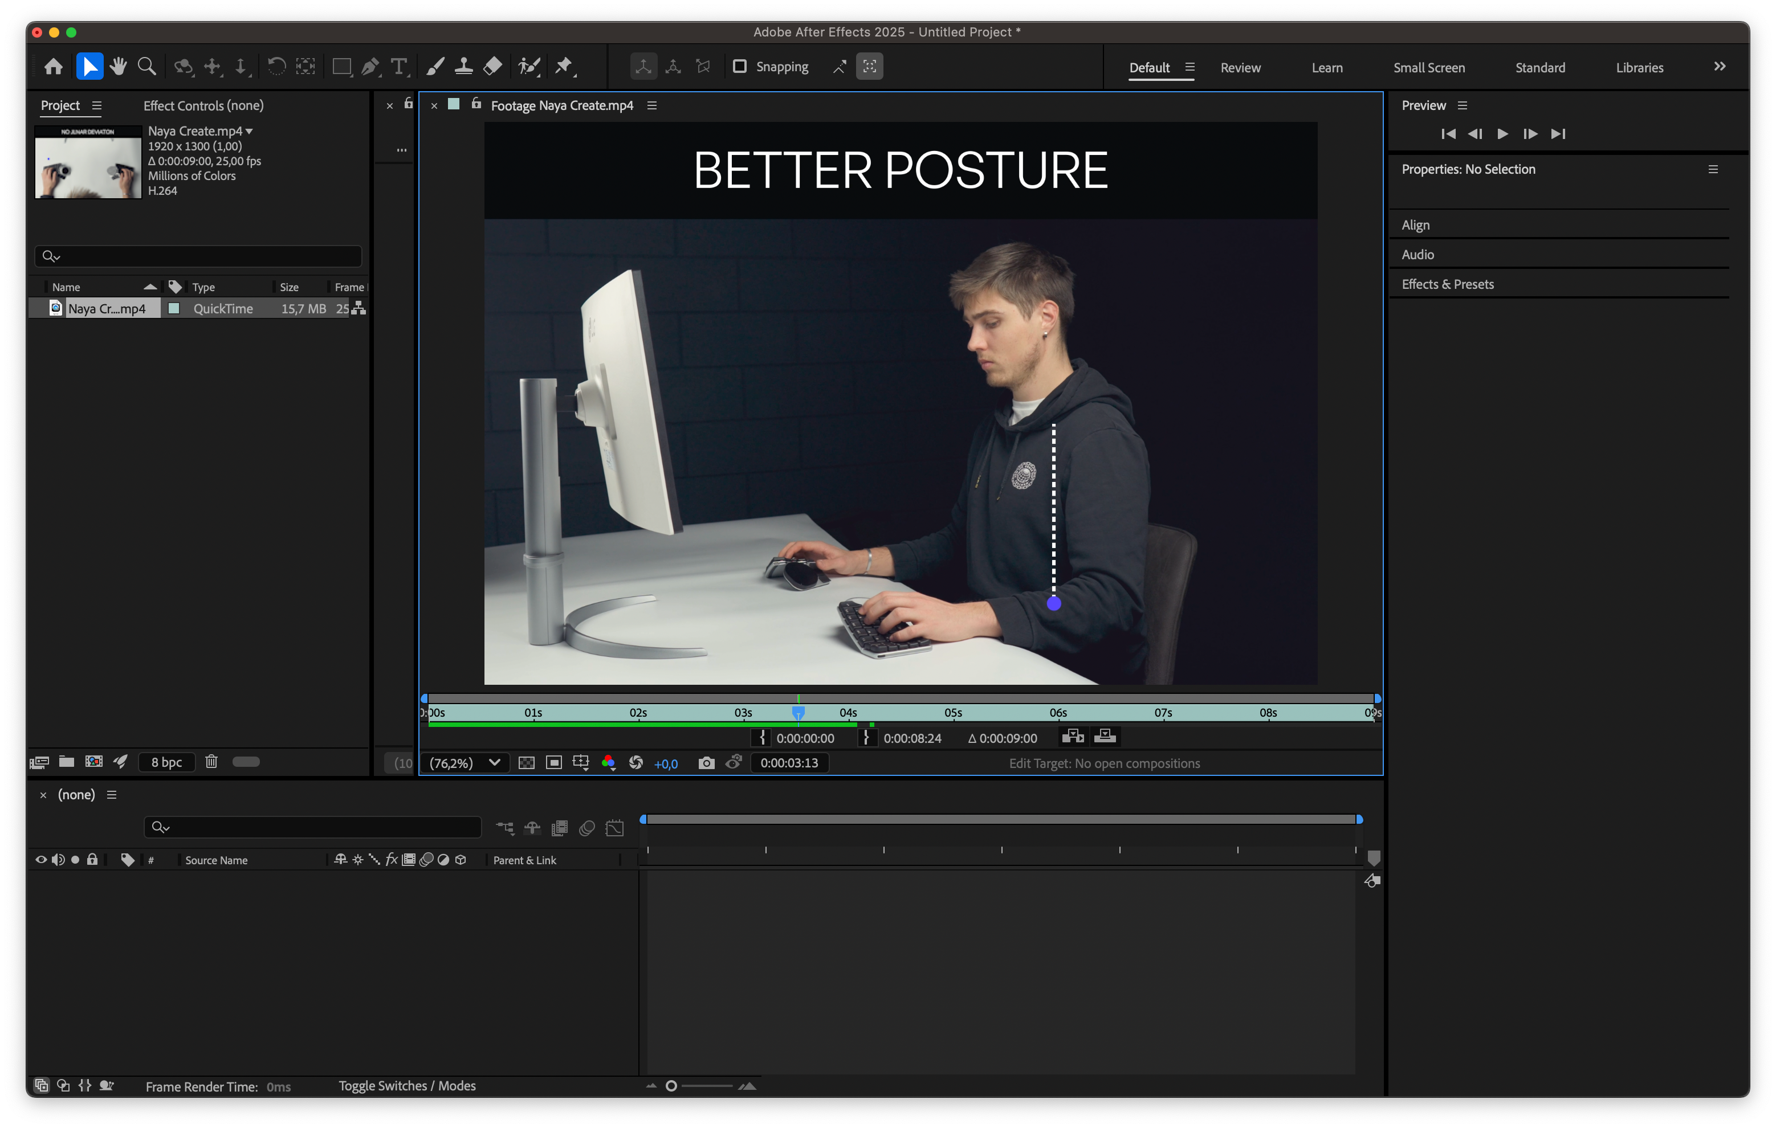Click delete trash icon in Project panel

pos(211,762)
